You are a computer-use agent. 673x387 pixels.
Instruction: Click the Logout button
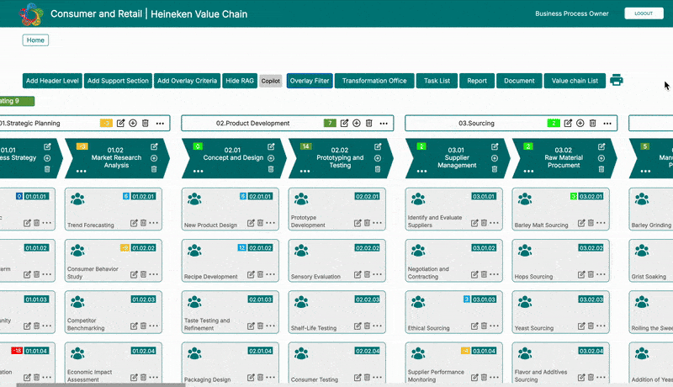pos(644,13)
